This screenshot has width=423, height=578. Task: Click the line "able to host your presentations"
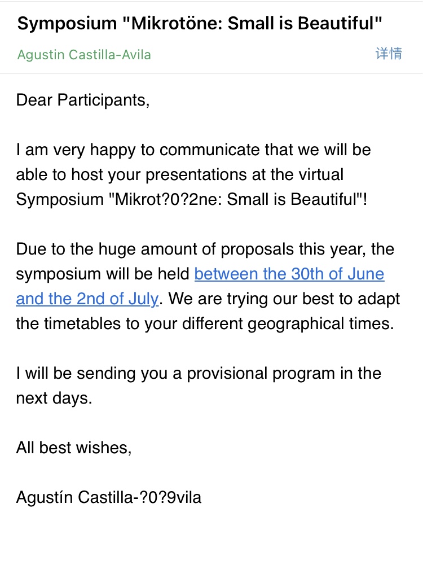click(x=179, y=174)
